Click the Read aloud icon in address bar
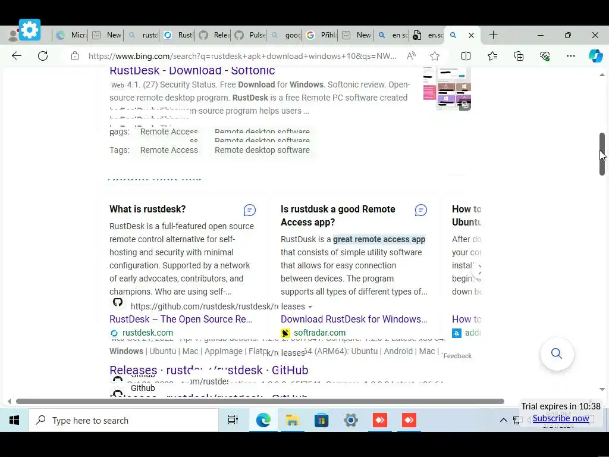This screenshot has height=457, width=609. tap(411, 56)
